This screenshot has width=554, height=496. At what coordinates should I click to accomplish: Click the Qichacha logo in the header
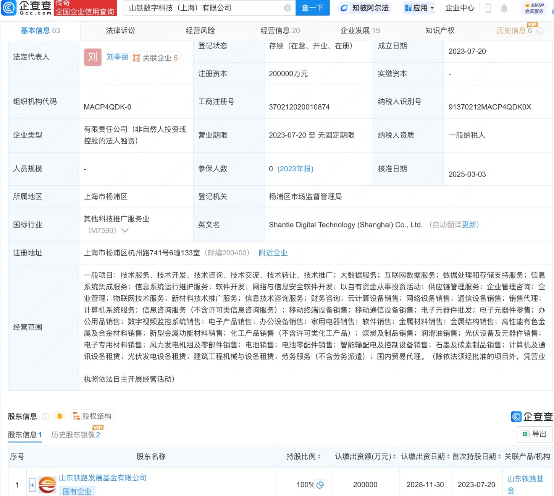click(26, 8)
